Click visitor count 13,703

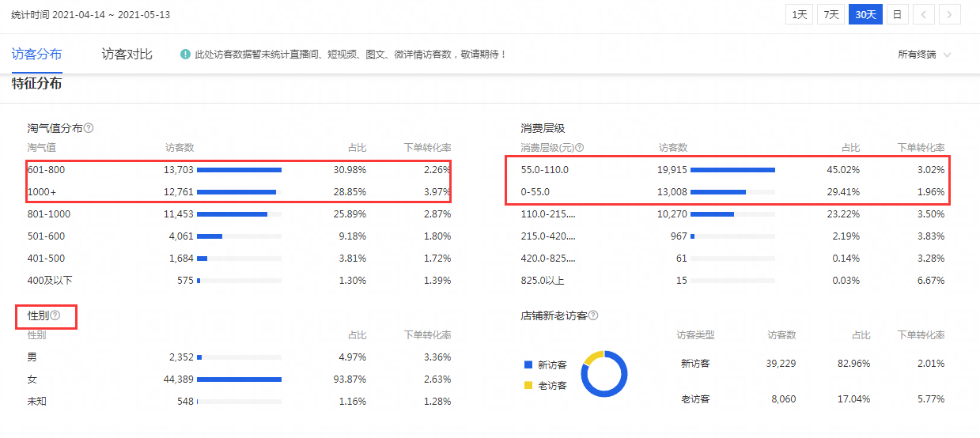click(x=179, y=170)
